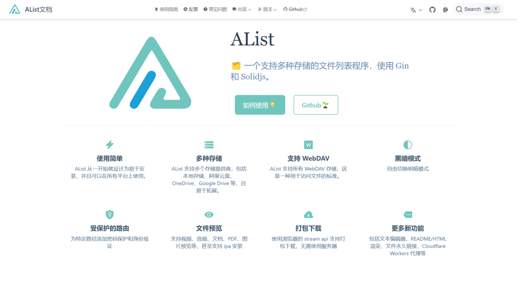Click the large AList page title

point(252,39)
